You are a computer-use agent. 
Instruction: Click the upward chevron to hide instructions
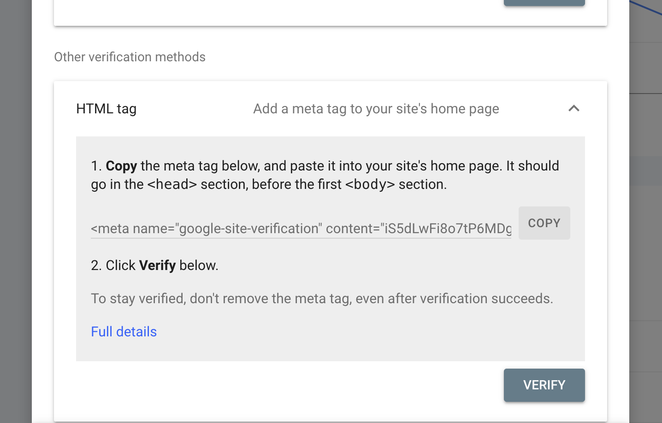click(x=573, y=109)
